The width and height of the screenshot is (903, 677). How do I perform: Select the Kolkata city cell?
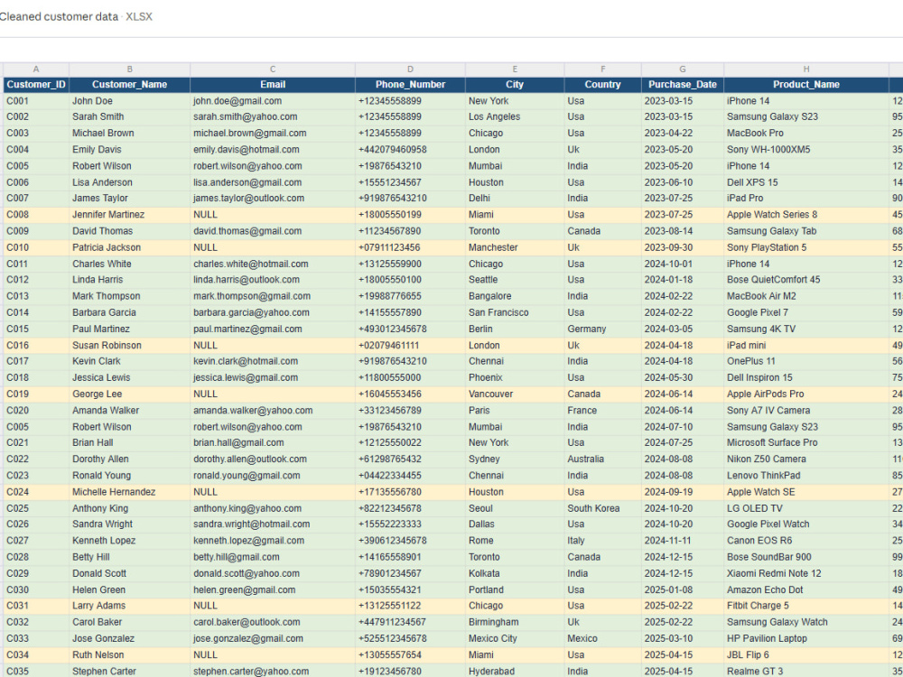515,573
